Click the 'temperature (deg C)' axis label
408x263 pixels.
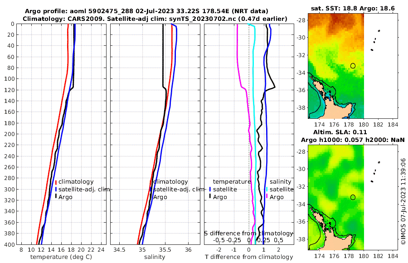[61, 257]
